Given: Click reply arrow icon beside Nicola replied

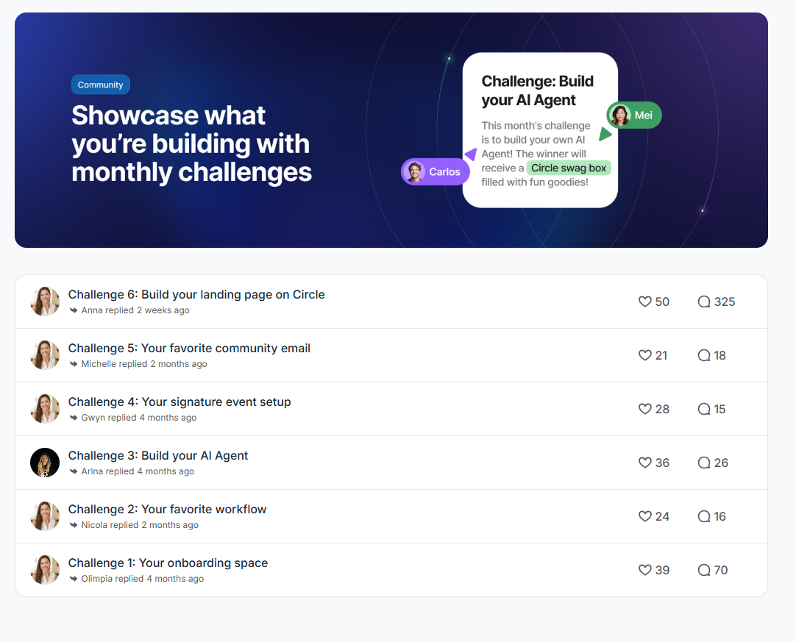Looking at the screenshot, I should tap(74, 525).
